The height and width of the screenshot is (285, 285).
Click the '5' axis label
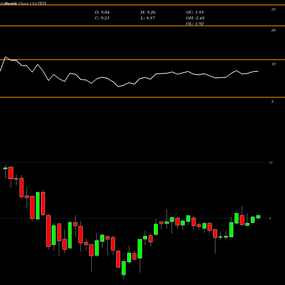[x=272, y=101]
